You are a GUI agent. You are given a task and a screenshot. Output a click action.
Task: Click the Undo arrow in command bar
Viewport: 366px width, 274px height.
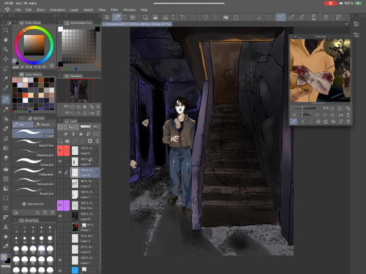pyautogui.click(x=183, y=17)
